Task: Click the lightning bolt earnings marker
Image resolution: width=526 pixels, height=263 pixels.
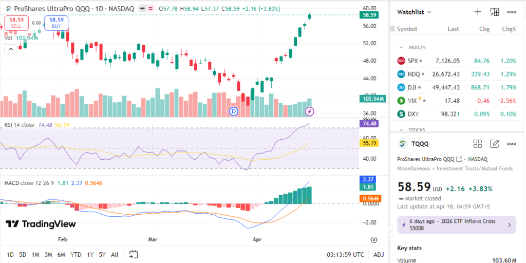Action: 310,111
